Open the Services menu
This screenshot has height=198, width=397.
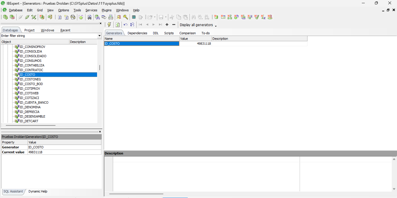coord(91,10)
